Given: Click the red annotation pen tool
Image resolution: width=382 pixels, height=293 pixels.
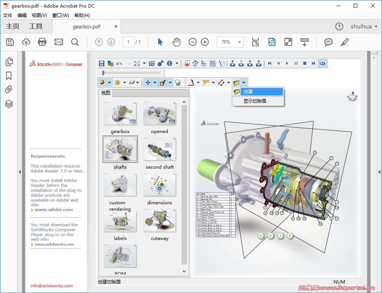Looking at the screenshot, I should (191, 83).
